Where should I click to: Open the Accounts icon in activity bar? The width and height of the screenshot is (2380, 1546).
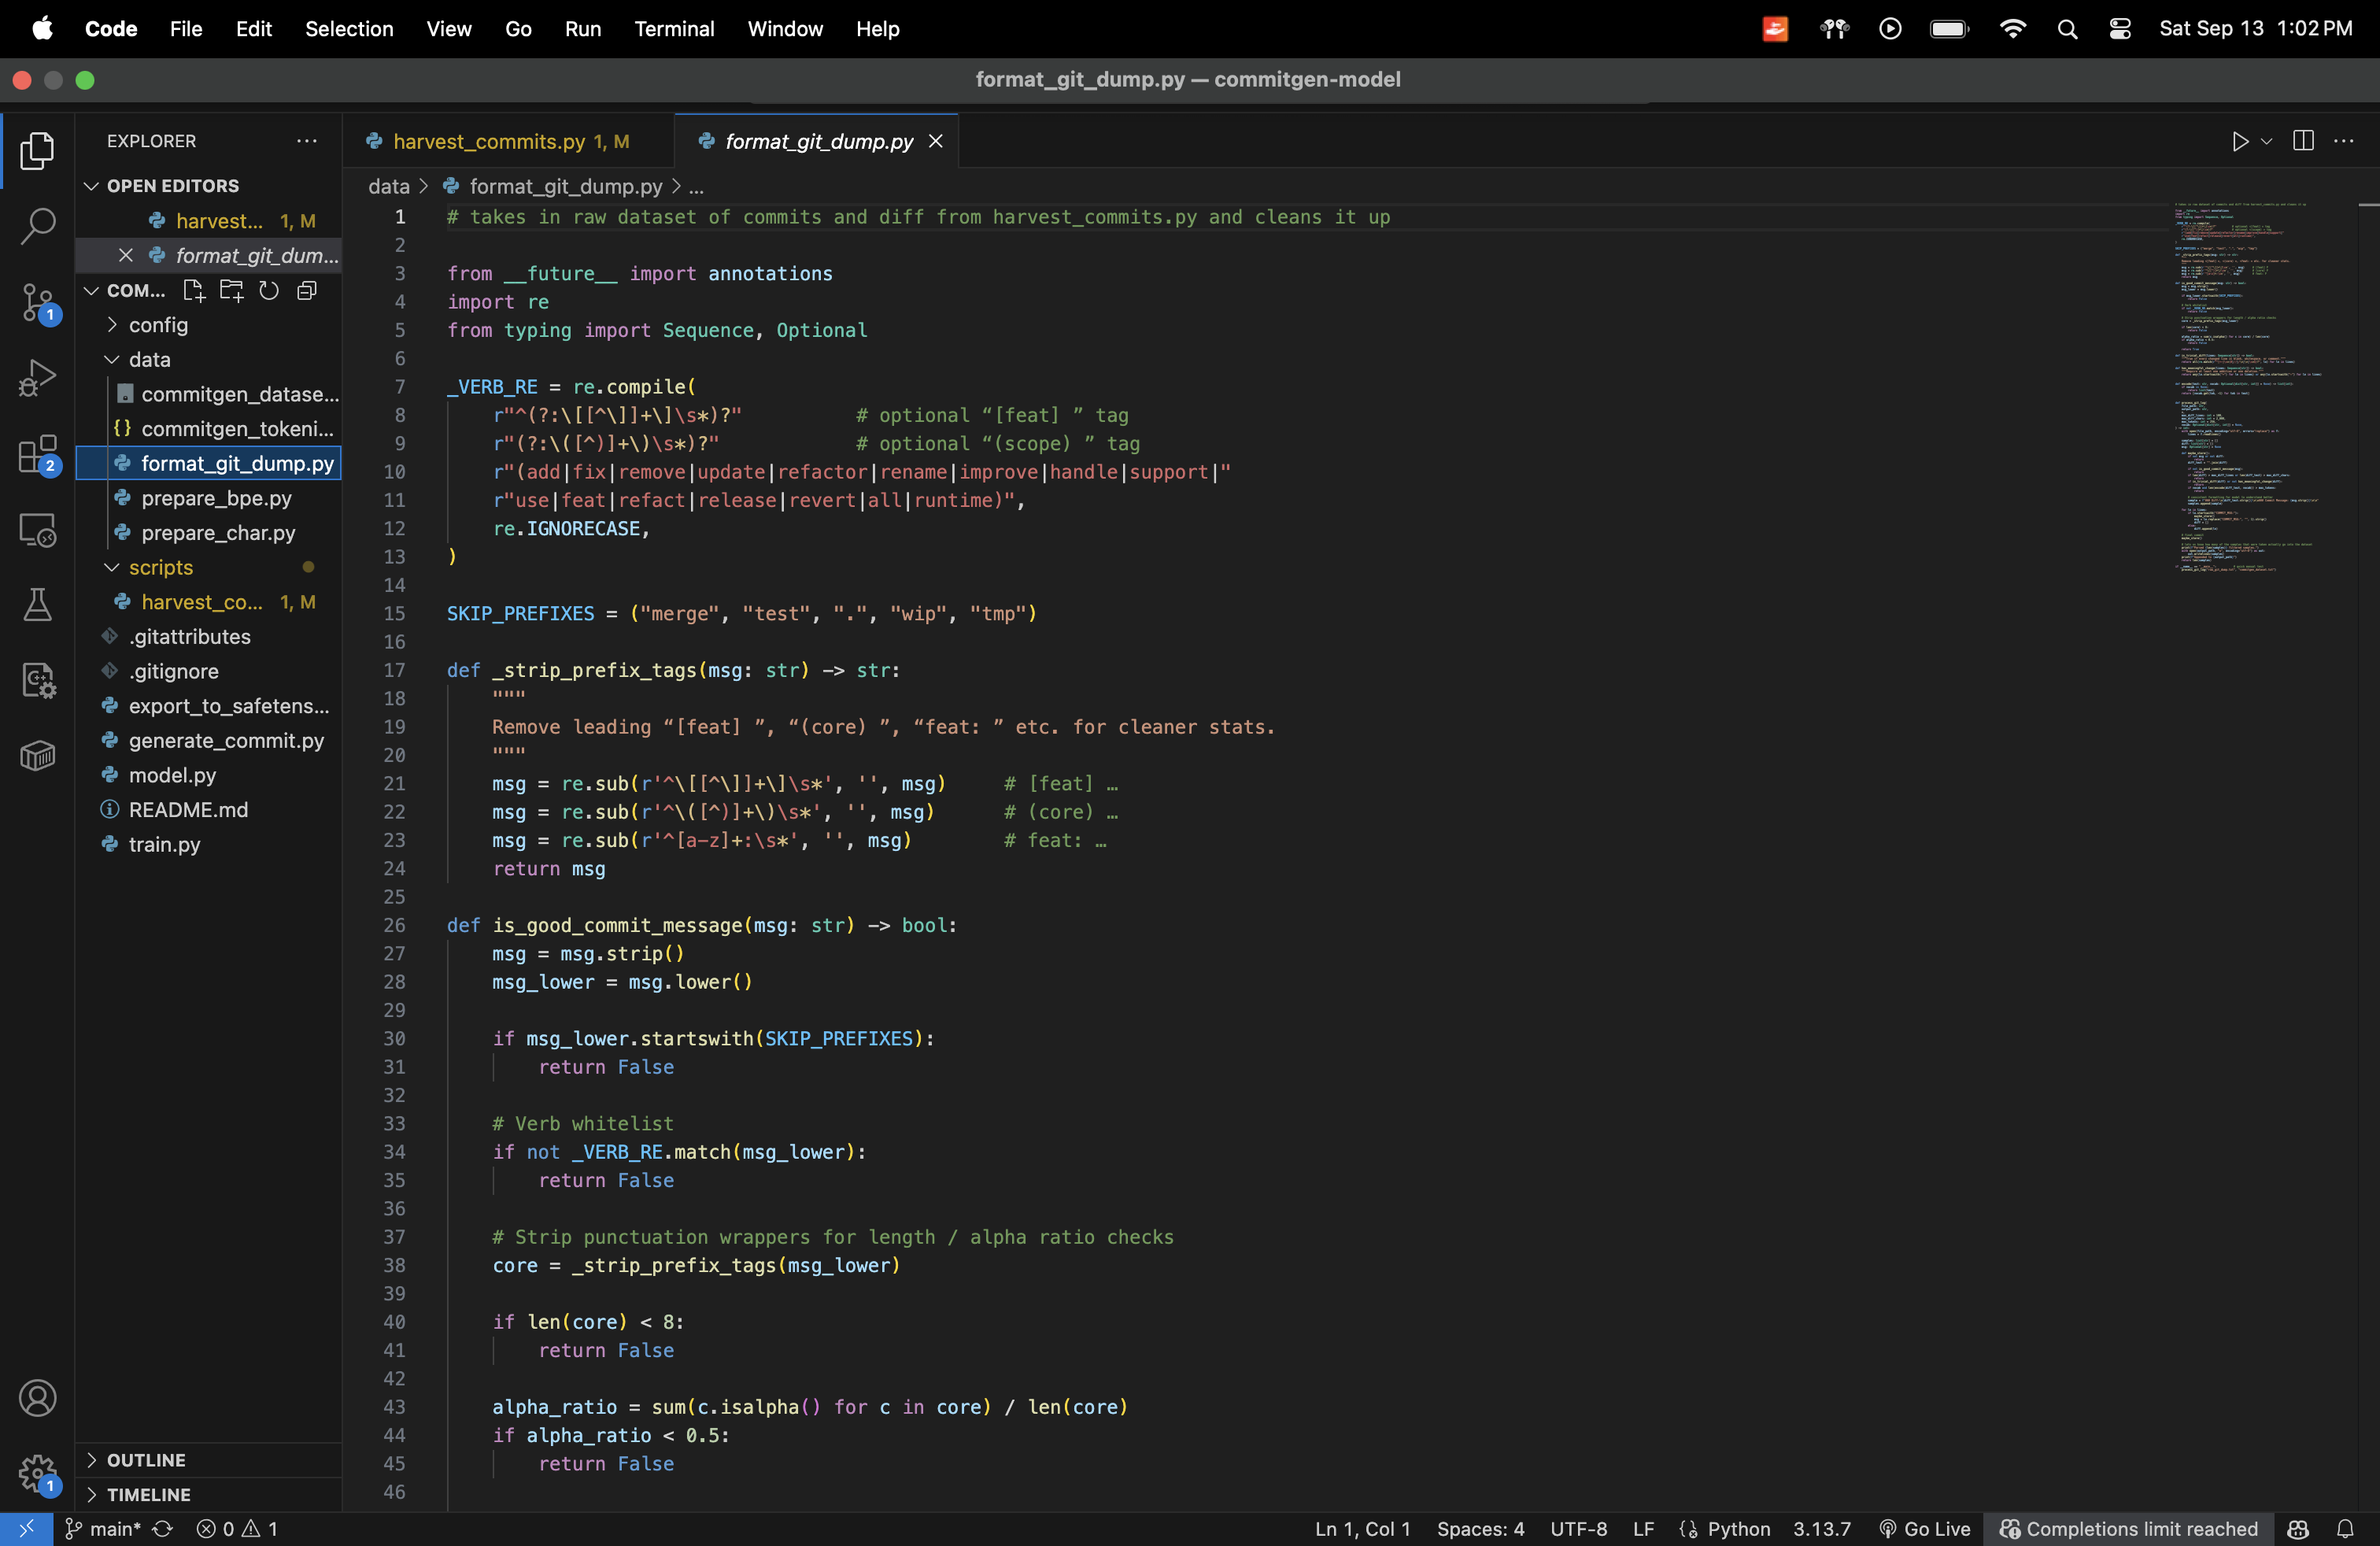pyautogui.click(x=37, y=1398)
